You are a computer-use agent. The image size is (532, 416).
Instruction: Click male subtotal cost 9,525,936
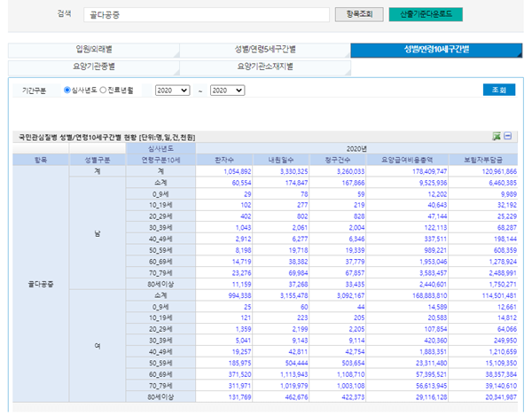(x=433, y=183)
